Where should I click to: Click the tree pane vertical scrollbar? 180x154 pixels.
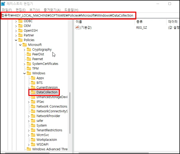click(70, 113)
